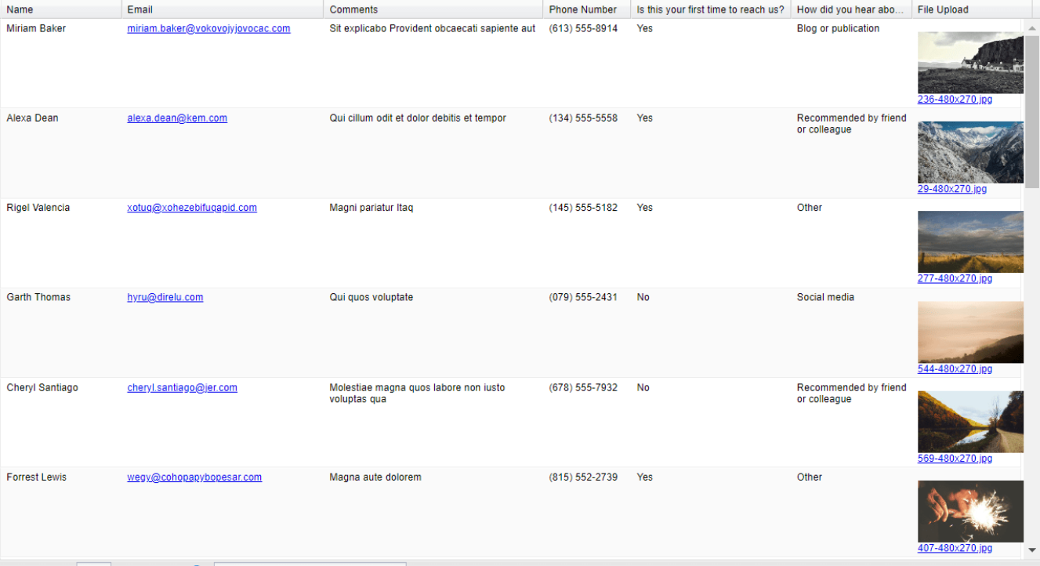
Task: Open the black-and-white cliff cottage thumbnail
Action: point(970,63)
